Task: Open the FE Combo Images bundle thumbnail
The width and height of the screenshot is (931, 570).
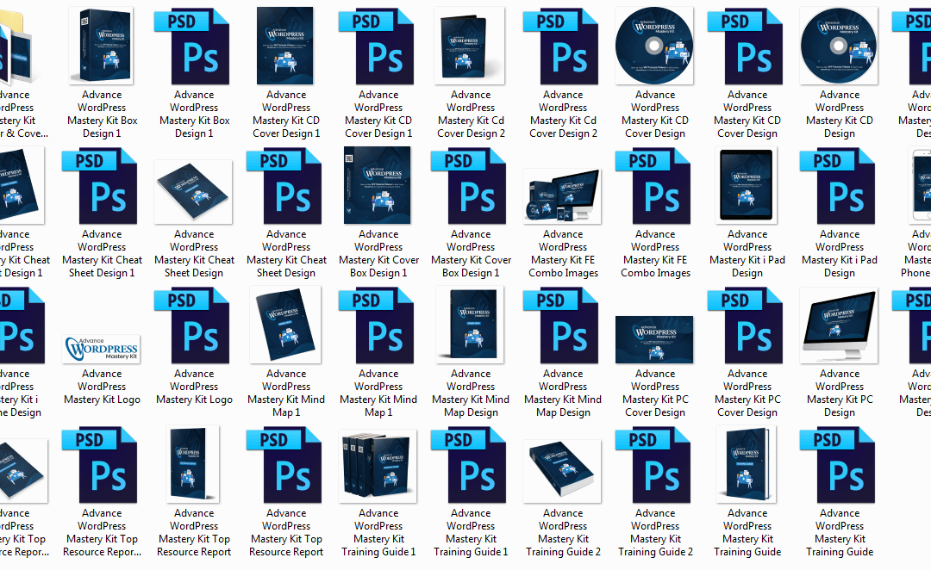Action: coord(562,196)
